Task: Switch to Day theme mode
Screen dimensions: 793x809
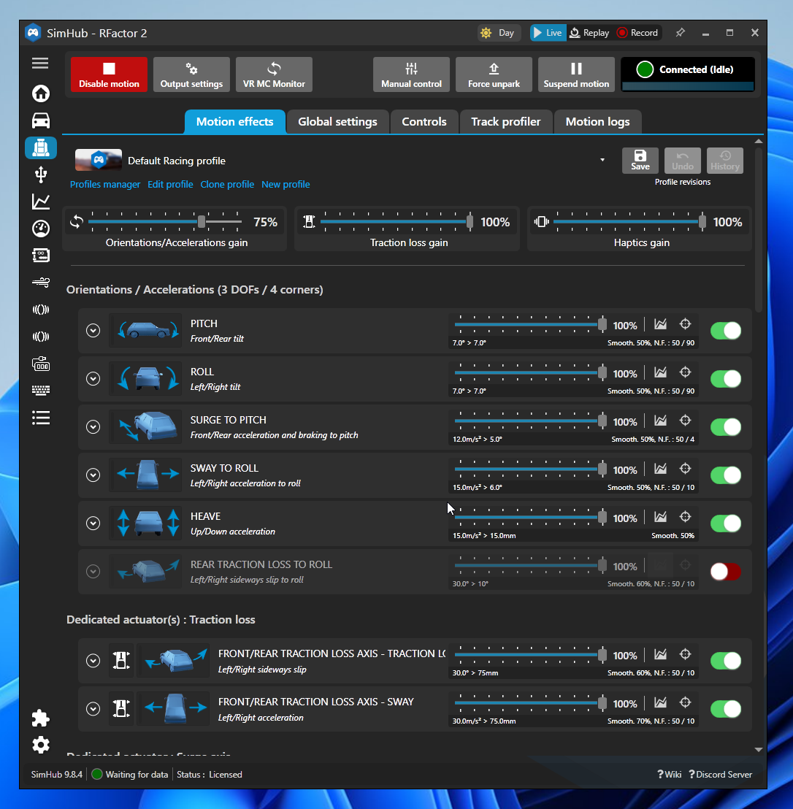Action: pos(499,33)
